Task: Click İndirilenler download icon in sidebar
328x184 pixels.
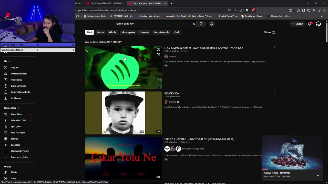Action: click(6, 98)
